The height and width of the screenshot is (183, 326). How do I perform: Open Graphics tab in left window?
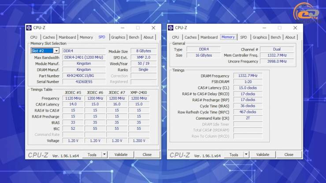[118, 37]
